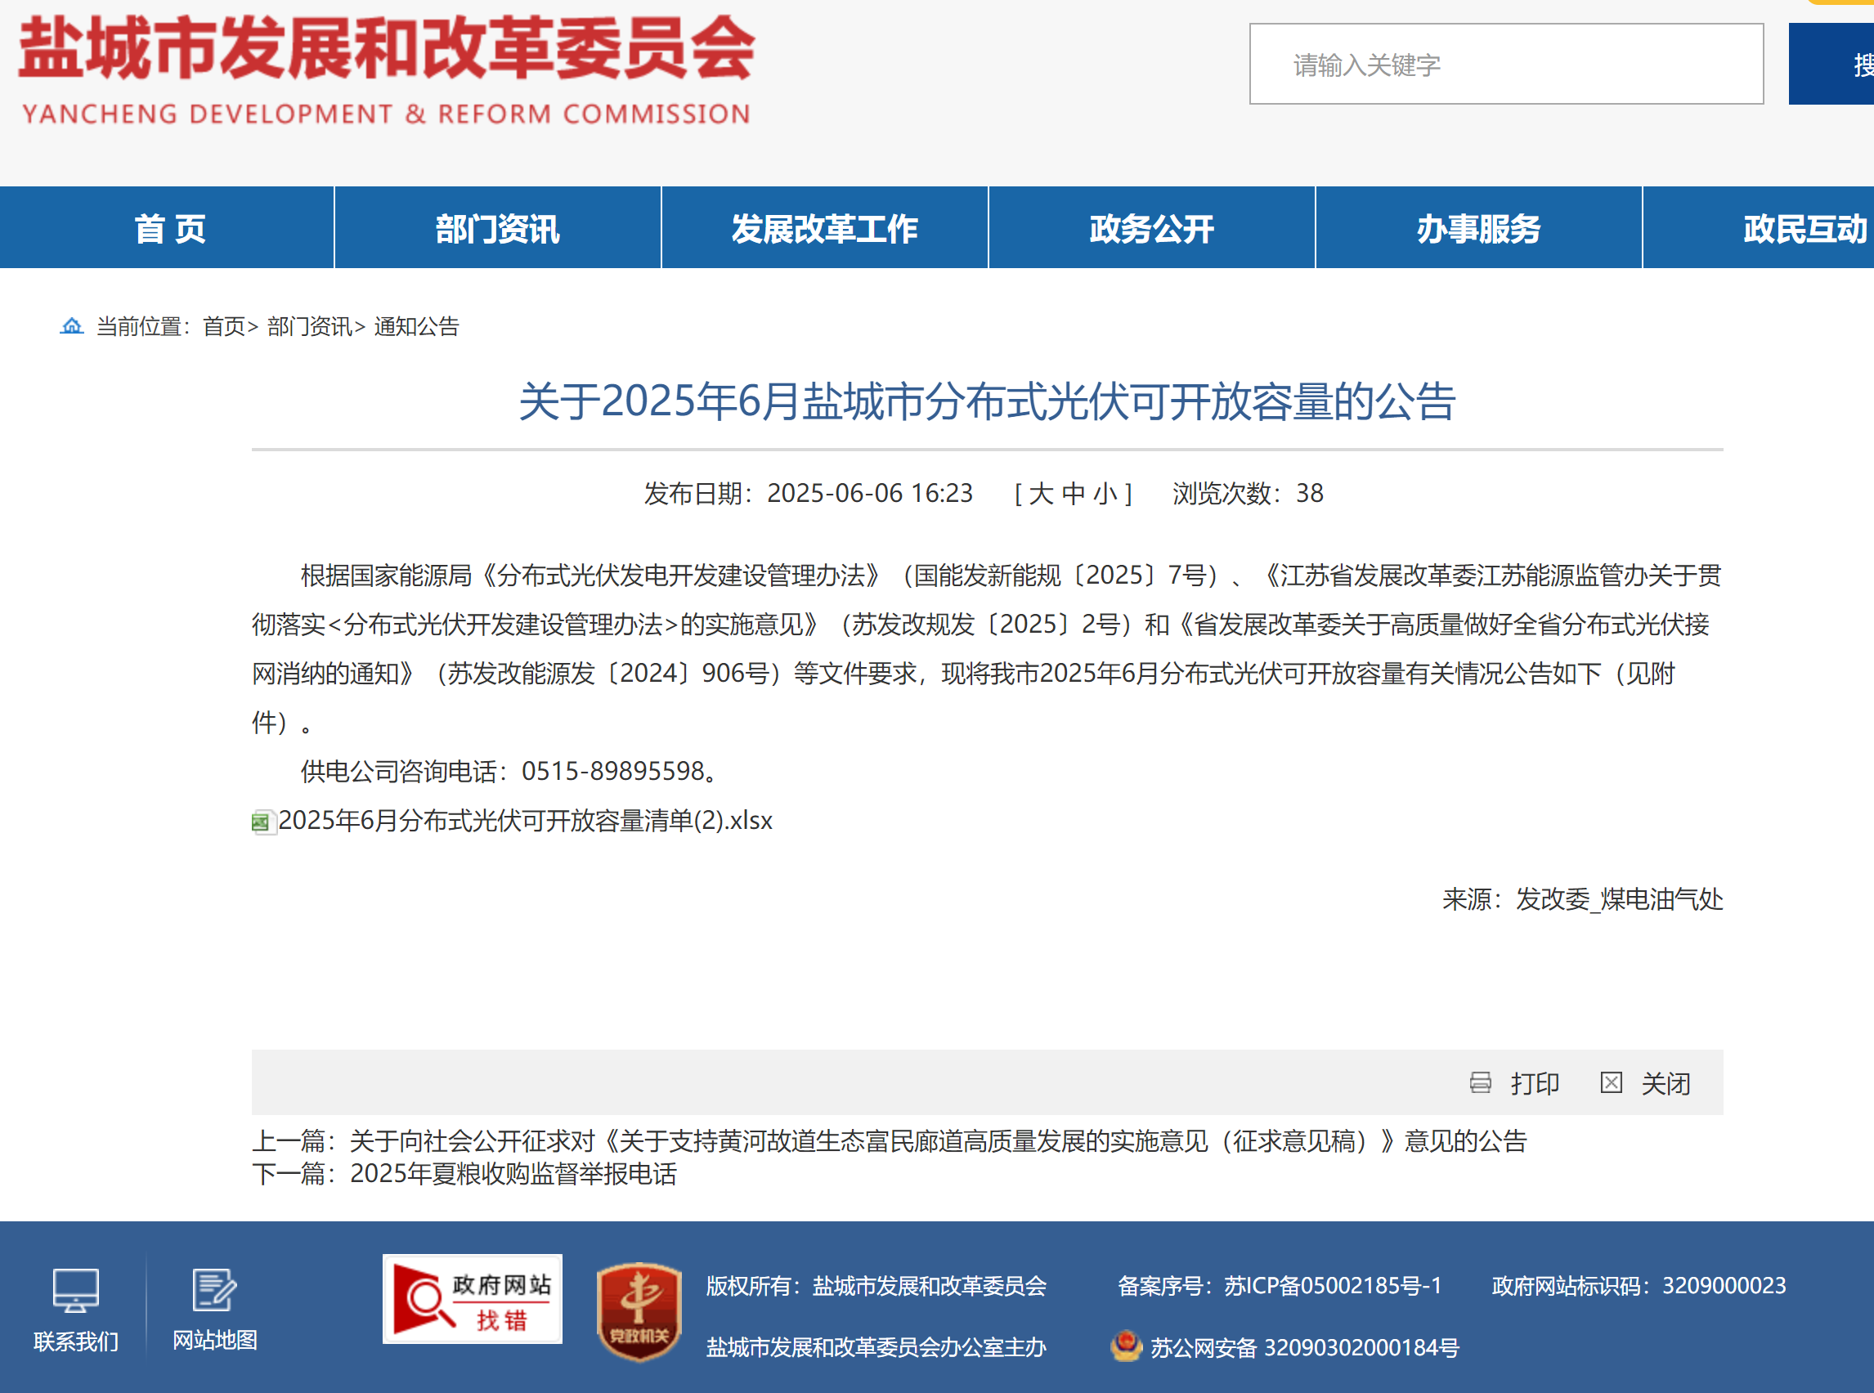
Task: Open next article 2025年夏粮收购监督举报电话
Action: click(x=513, y=1174)
